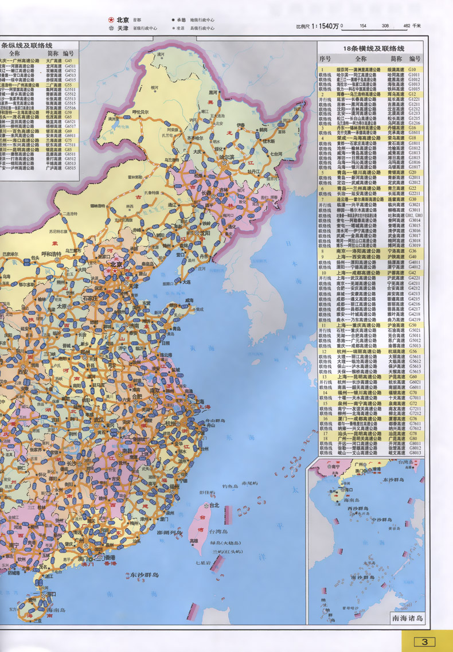This screenshot has width=453, height=652.
Task: Click the prefecture dot symbol beside 承德 in legend
Action: click(173, 20)
